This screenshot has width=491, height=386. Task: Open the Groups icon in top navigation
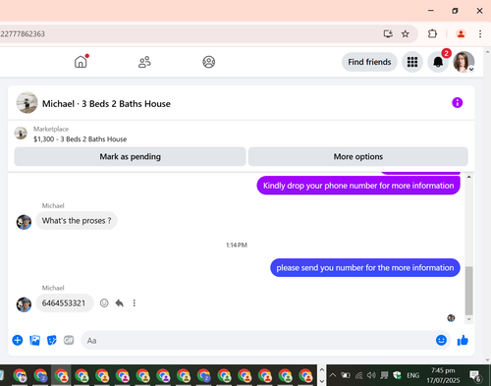pos(208,62)
